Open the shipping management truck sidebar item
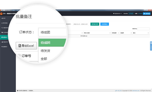The height and width of the screenshot is (92, 152). click(5, 33)
